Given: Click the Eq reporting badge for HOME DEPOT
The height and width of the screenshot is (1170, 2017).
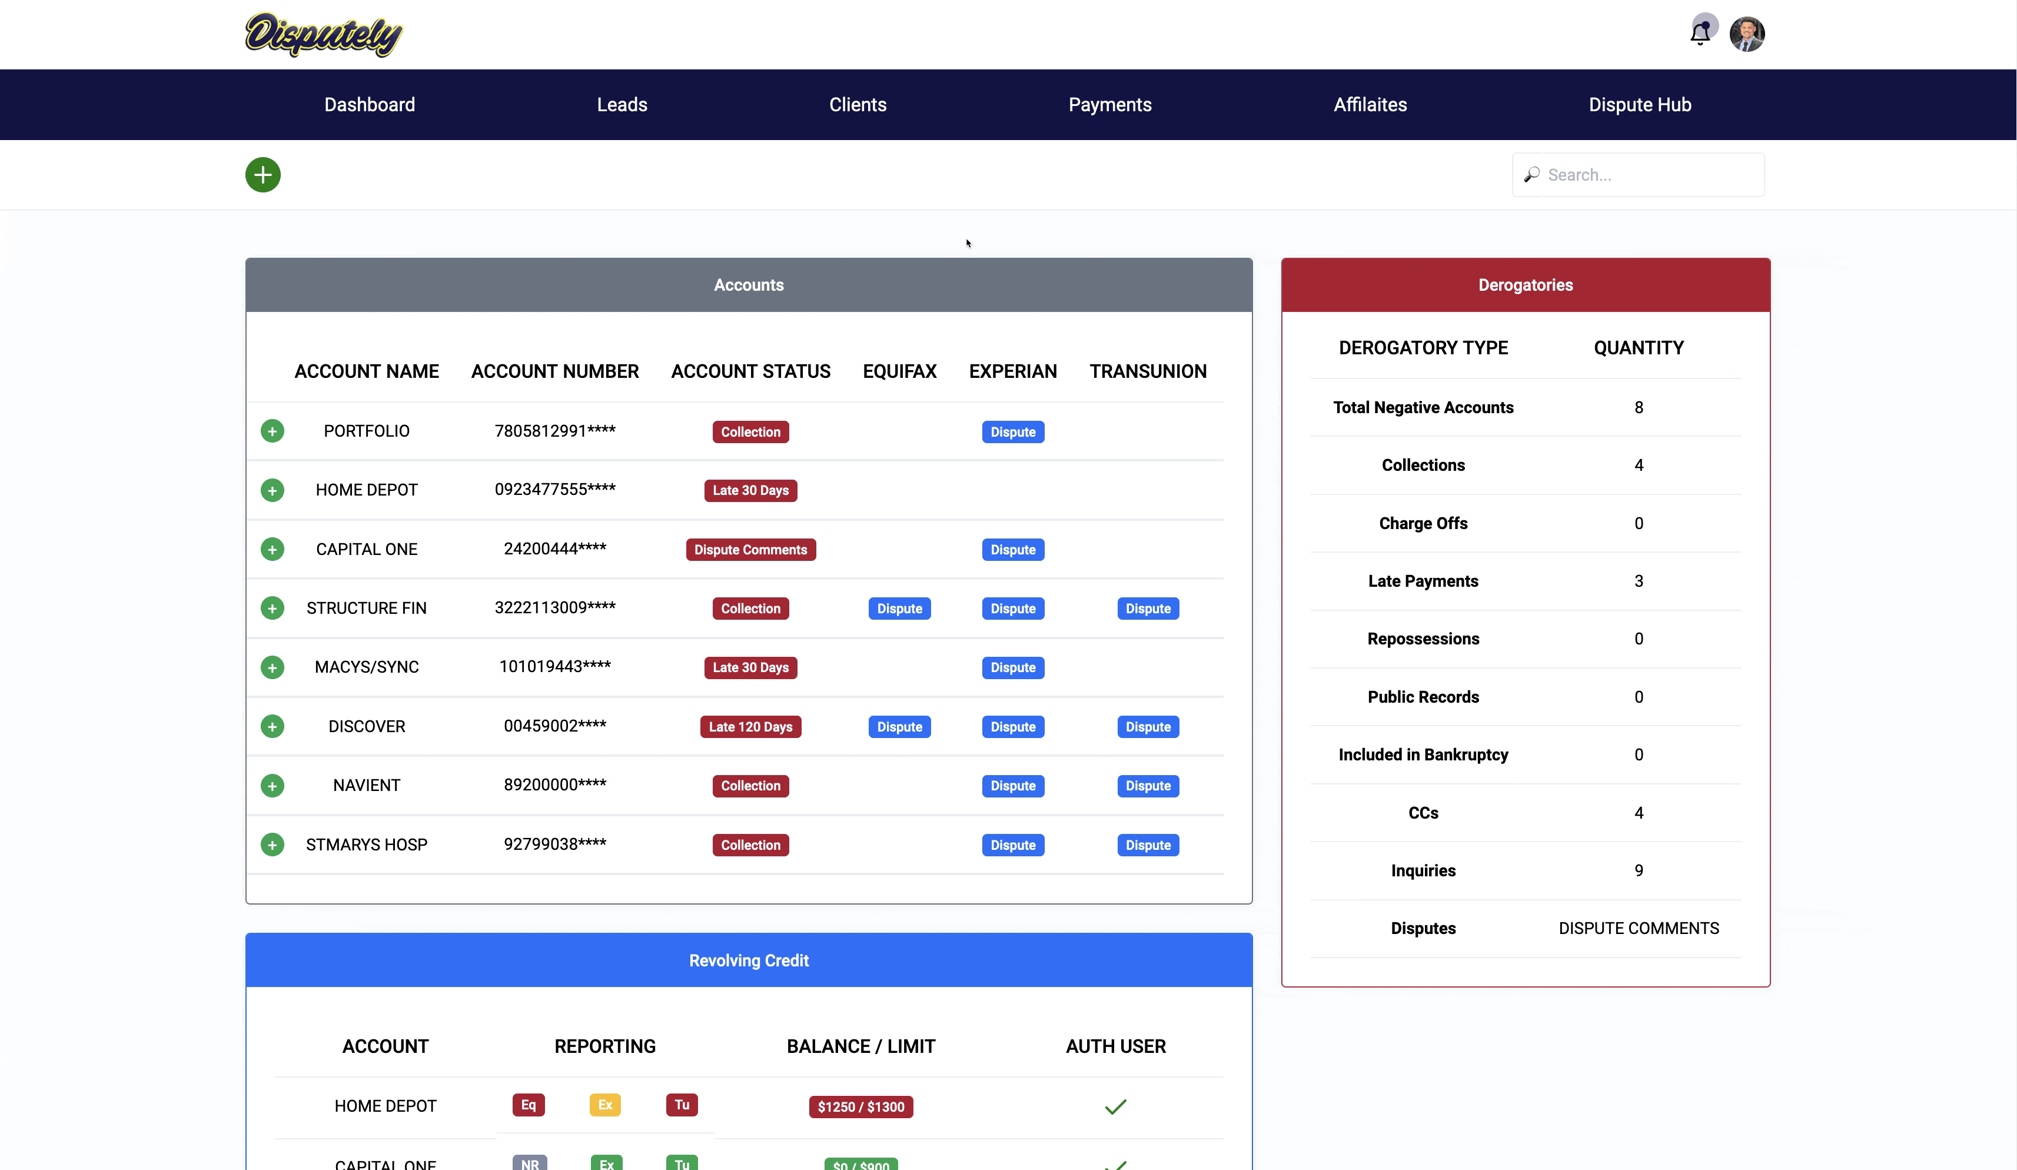Looking at the screenshot, I should [529, 1105].
